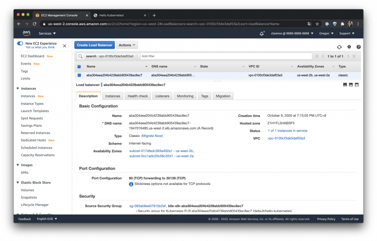Open table settings gear icon
This screenshot has height=241, width=377.
pos(349,47)
